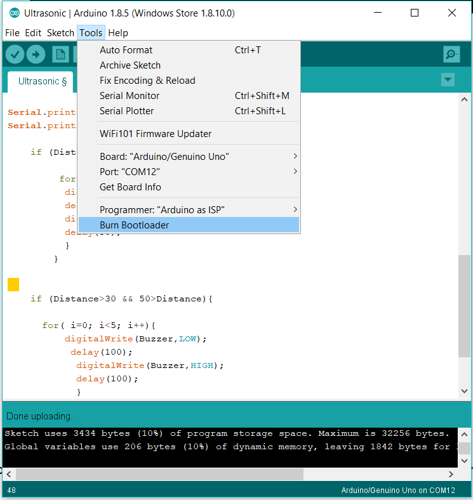Close the open Tools menu
This screenshot has width=473, height=500.
pos(91,33)
